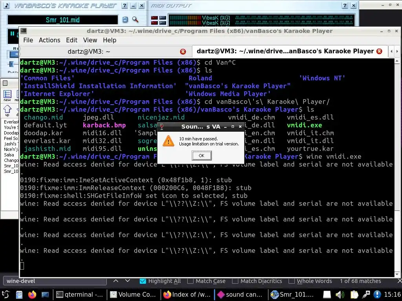The width and height of the screenshot is (402, 301).
Task: Click OK in the trial limitation dialog
Action: tap(201, 155)
